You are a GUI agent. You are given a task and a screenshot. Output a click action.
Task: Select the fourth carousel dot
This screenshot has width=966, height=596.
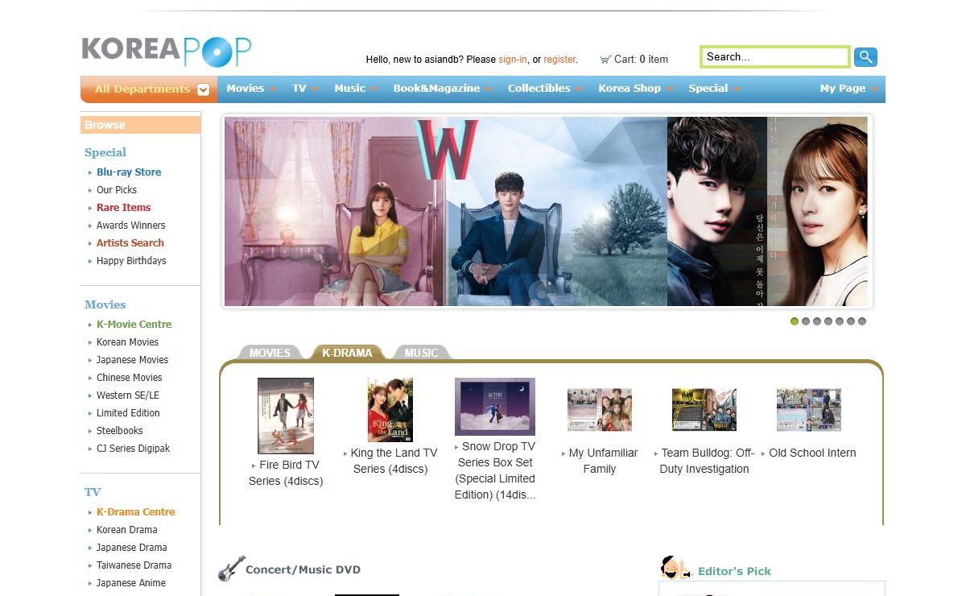pyautogui.click(x=828, y=321)
